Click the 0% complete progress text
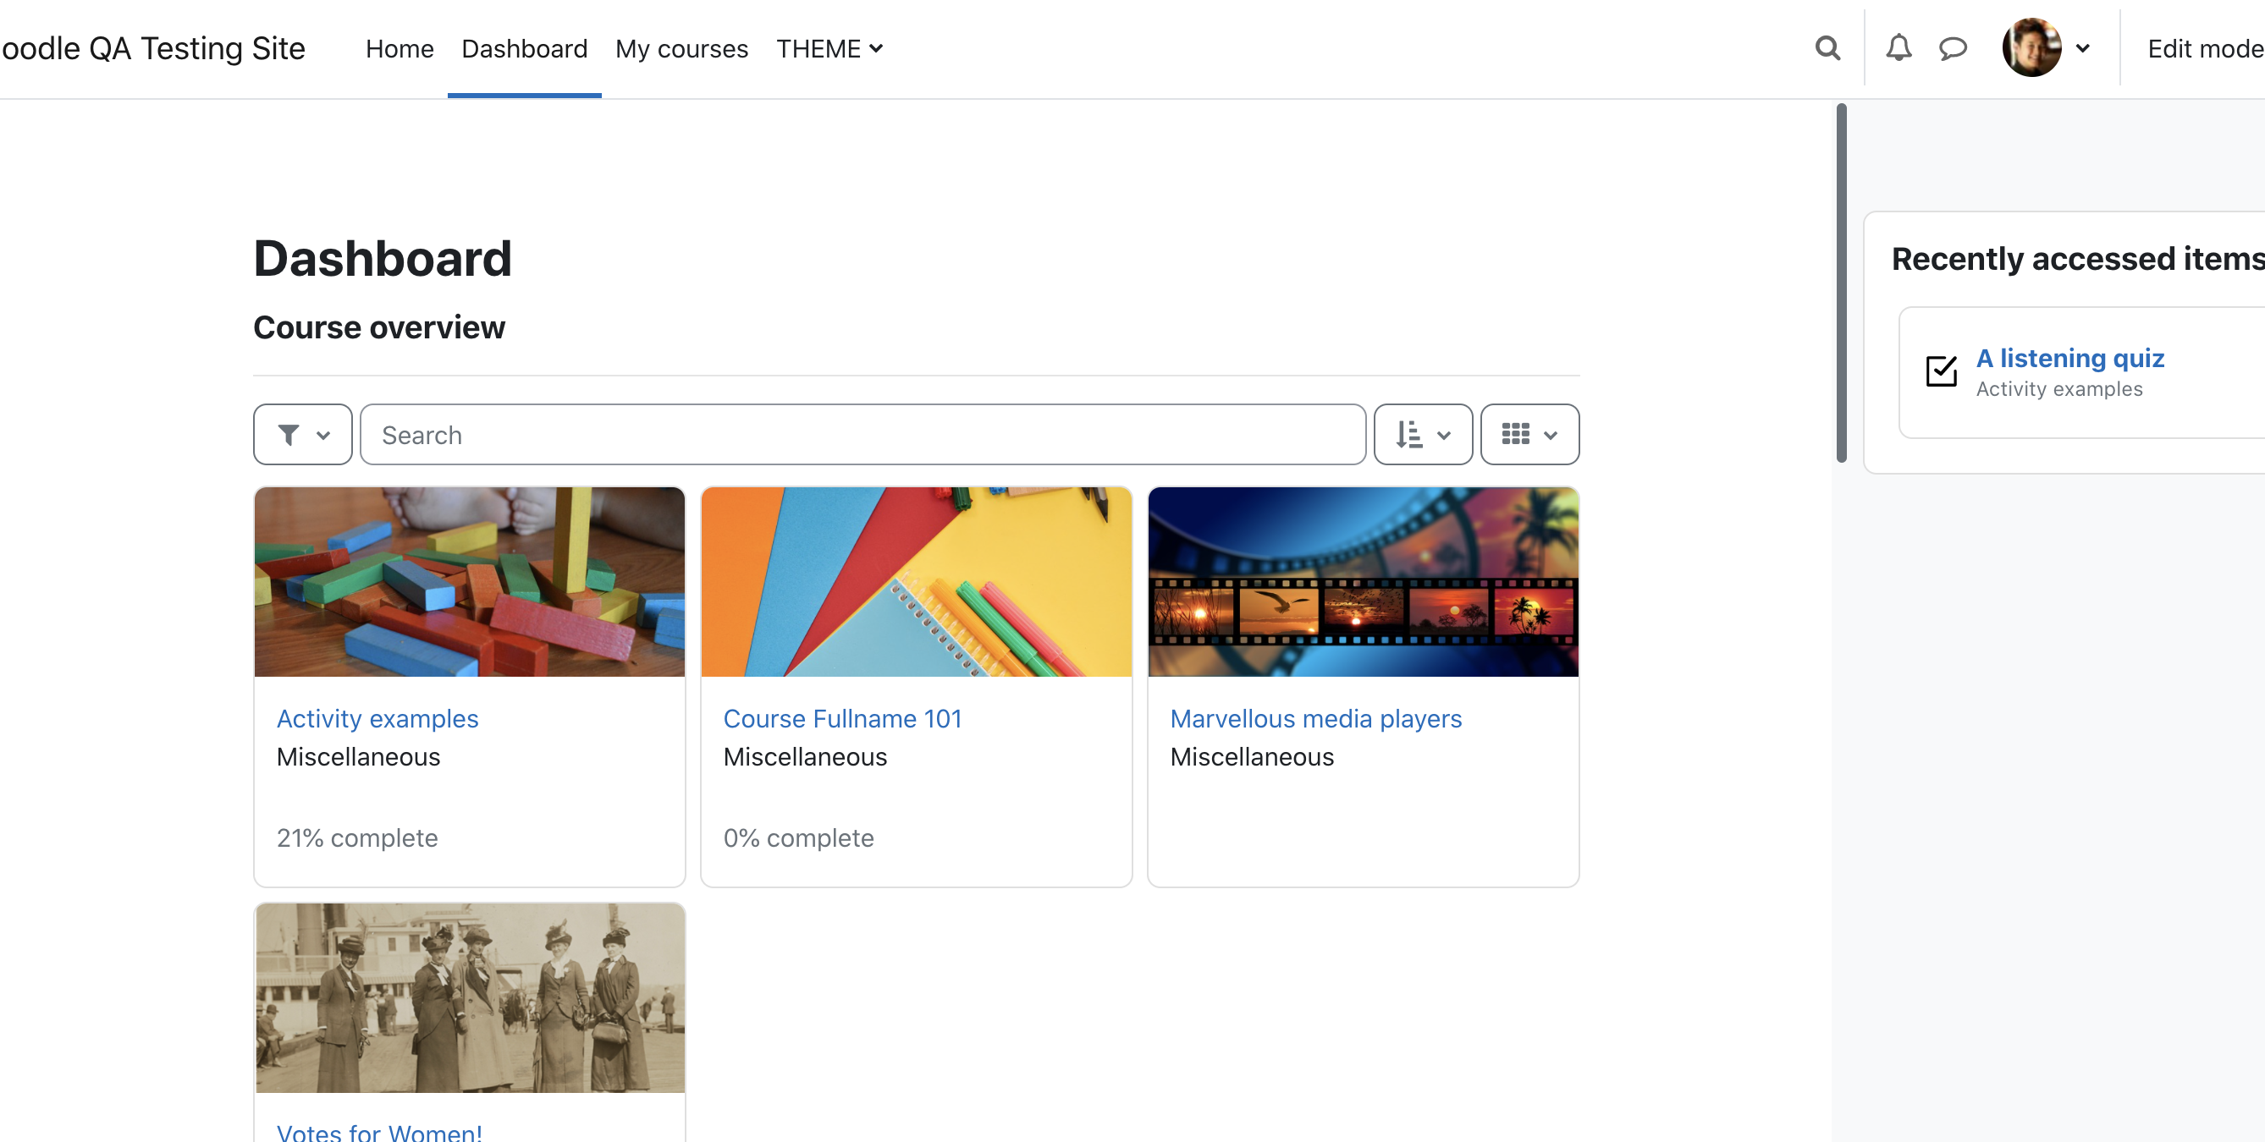2265x1142 pixels. coord(798,838)
